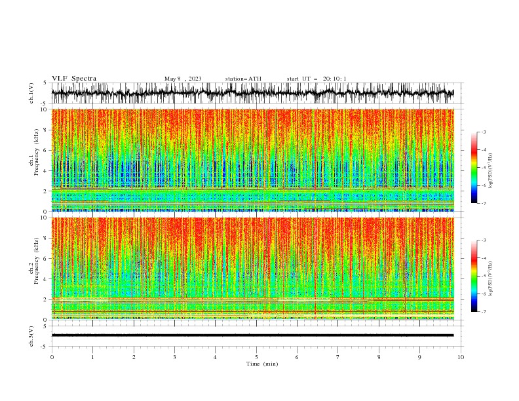Click the ch.2 spectrogram color scale bar

474,276
